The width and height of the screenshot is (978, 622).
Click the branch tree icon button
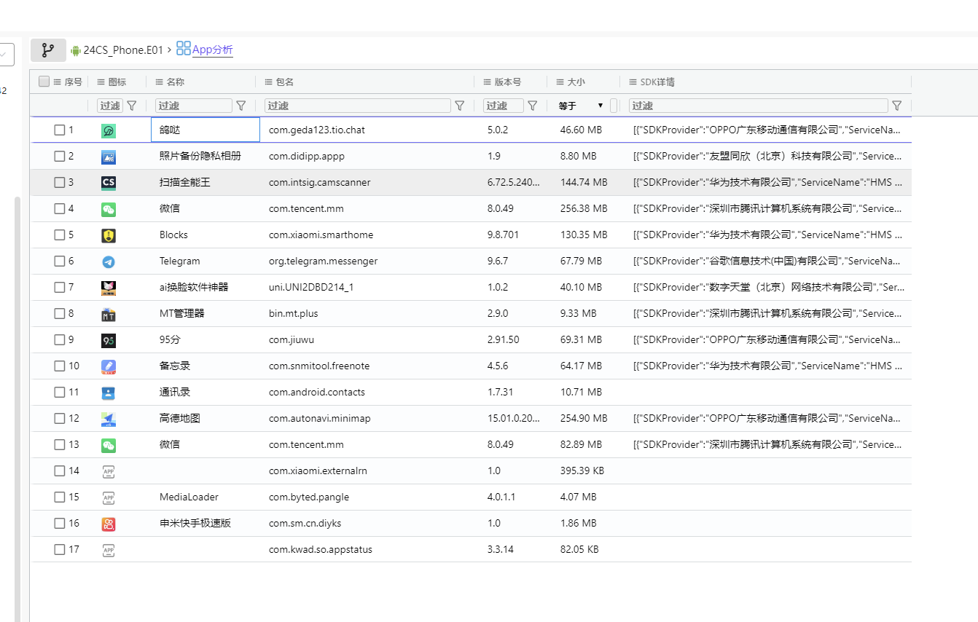[x=48, y=50]
